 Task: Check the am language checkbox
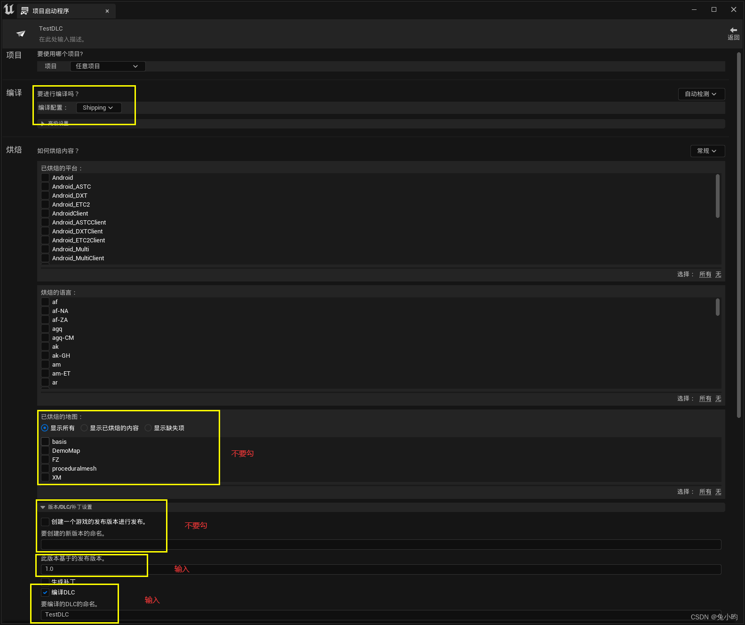click(x=45, y=364)
